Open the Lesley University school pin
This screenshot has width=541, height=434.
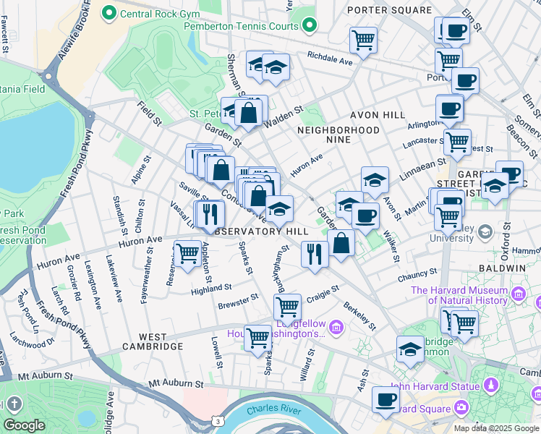(485, 233)
